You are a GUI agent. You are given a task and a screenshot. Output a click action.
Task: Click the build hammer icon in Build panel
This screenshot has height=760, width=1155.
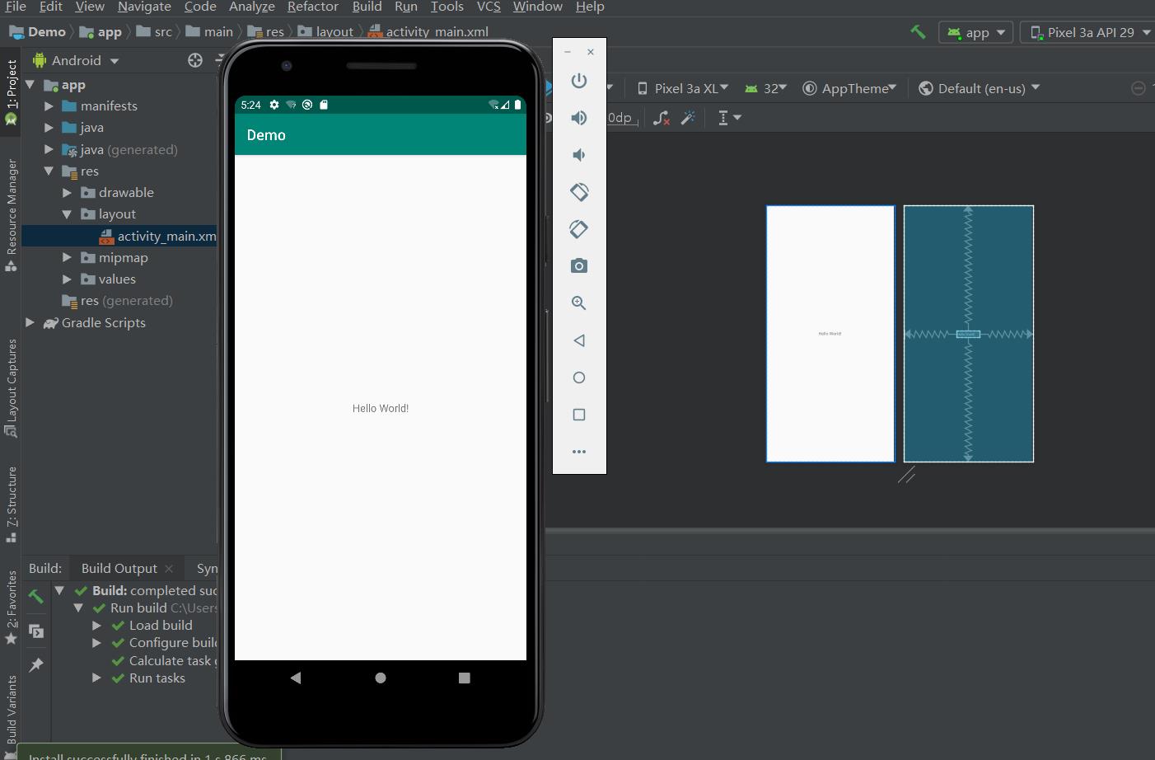coord(36,597)
